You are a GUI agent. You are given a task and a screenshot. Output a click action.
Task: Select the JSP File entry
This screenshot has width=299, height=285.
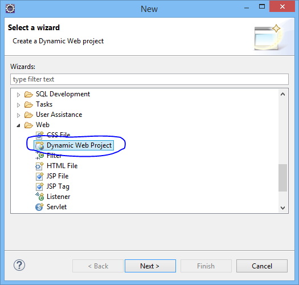tap(58, 176)
